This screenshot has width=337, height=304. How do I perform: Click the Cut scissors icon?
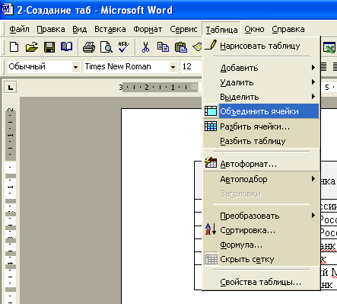(x=145, y=47)
